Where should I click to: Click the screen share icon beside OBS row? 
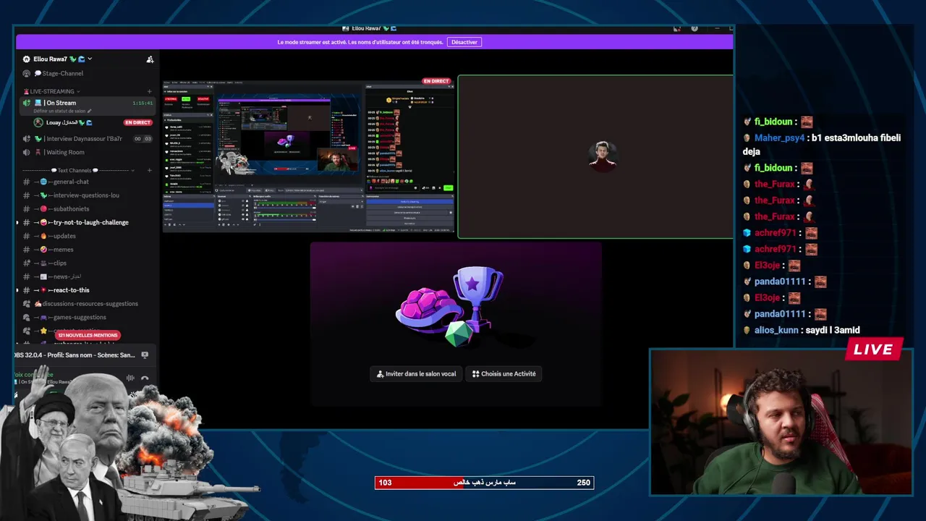(145, 355)
